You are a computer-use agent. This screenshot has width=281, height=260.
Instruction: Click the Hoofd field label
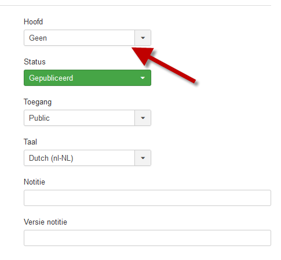point(33,21)
